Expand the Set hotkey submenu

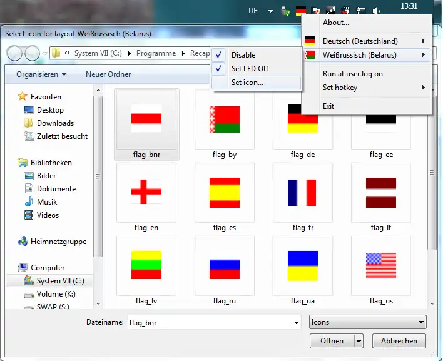pos(367,88)
